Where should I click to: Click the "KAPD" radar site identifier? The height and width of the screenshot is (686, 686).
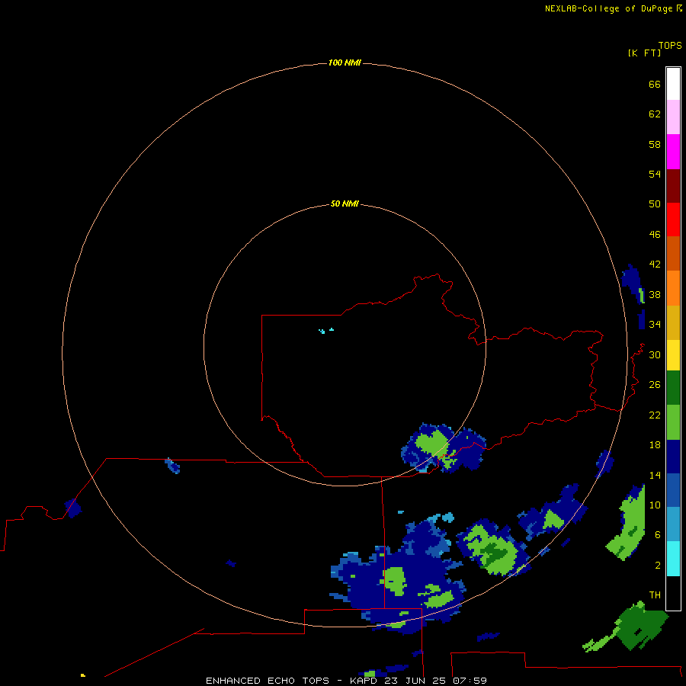pyautogui.click(x=364, y=681)
